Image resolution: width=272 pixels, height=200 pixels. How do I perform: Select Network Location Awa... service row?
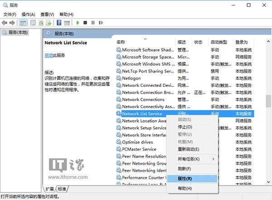coord(141,121)
